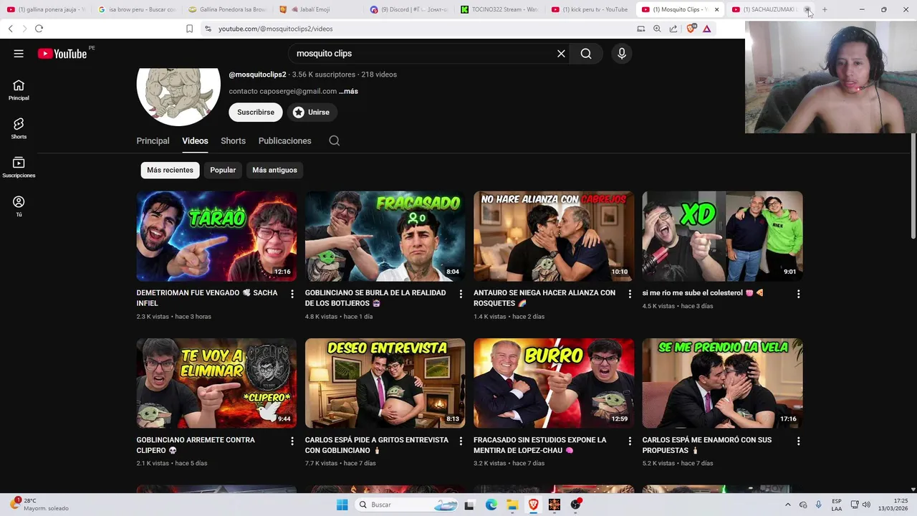Sort videos by Popular chip
This screenshot has height=516, width=917.
pyautogui.click(x=223, y=171)
